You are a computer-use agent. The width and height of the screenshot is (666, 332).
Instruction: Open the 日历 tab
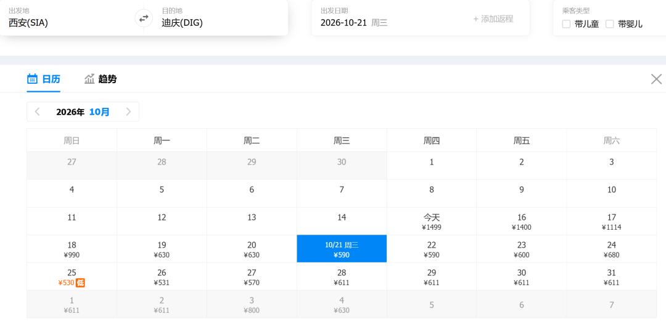[x=44, y=79]
